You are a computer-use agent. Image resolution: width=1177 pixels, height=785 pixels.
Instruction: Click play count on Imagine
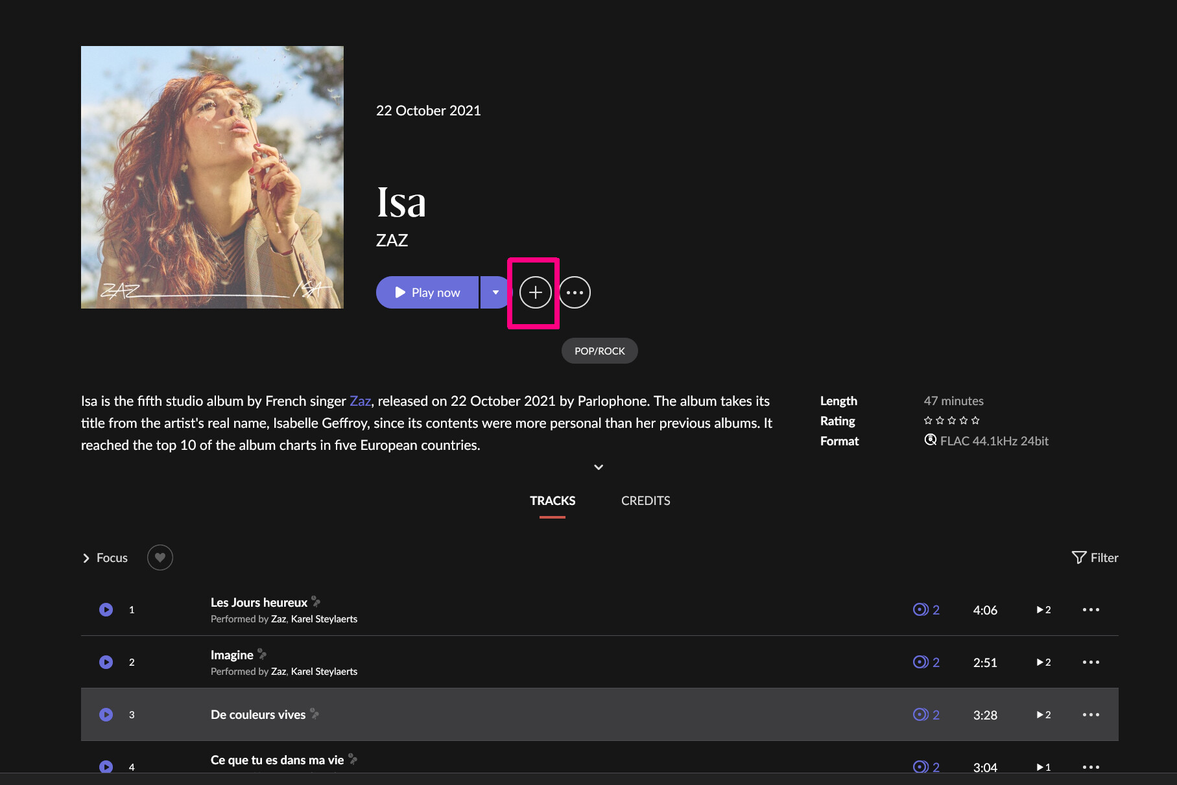point(1043,662)
